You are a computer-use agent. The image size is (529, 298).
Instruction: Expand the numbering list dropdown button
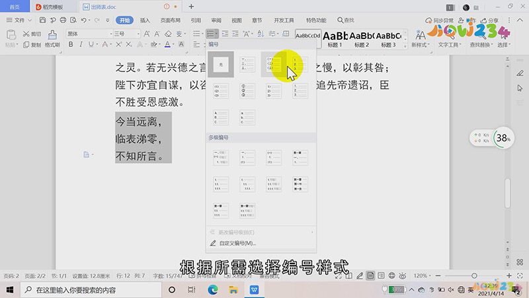(217, 34)
